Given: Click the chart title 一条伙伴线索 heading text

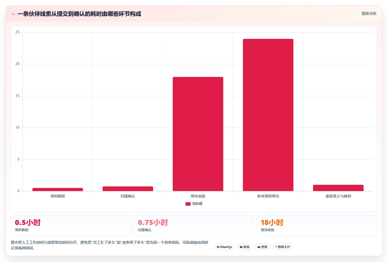Looking at the screenshot, I should pos(79,14).
